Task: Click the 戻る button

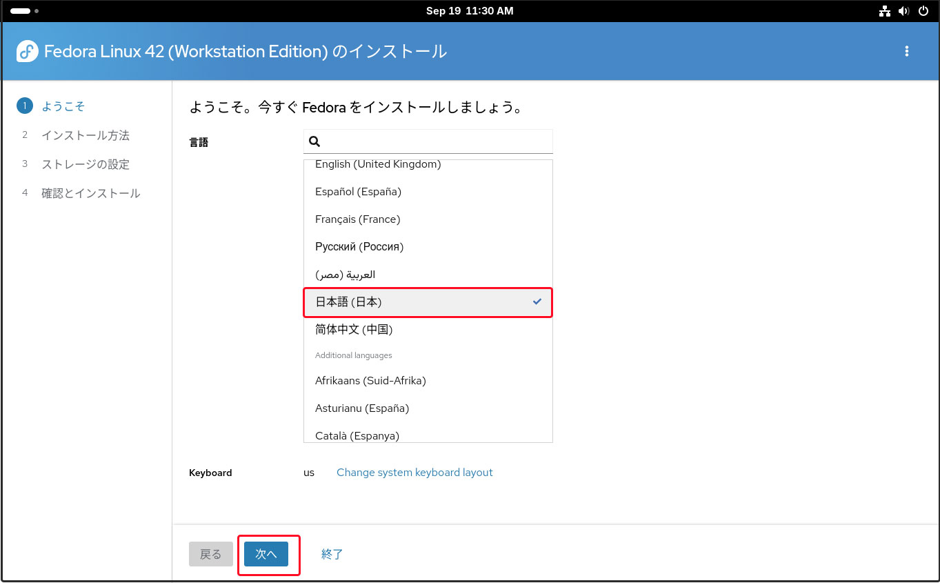Action: 211,554
